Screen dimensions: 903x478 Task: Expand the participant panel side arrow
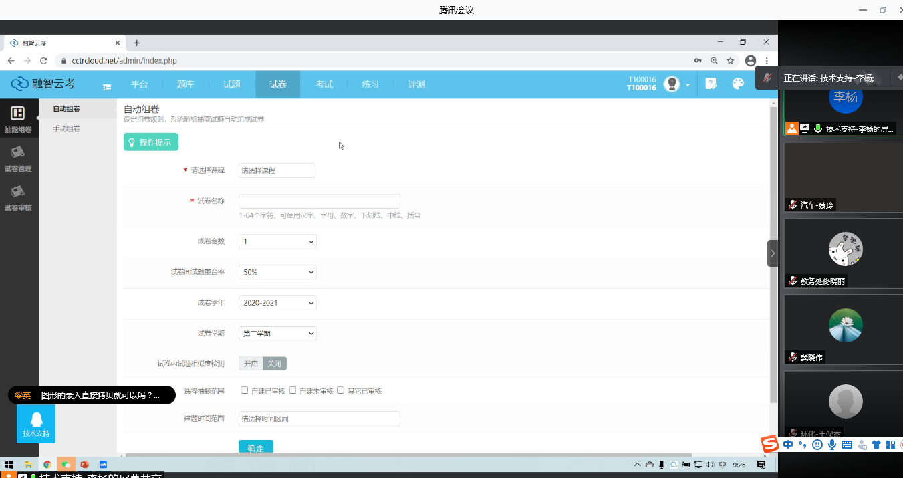(x=773, y=253)
